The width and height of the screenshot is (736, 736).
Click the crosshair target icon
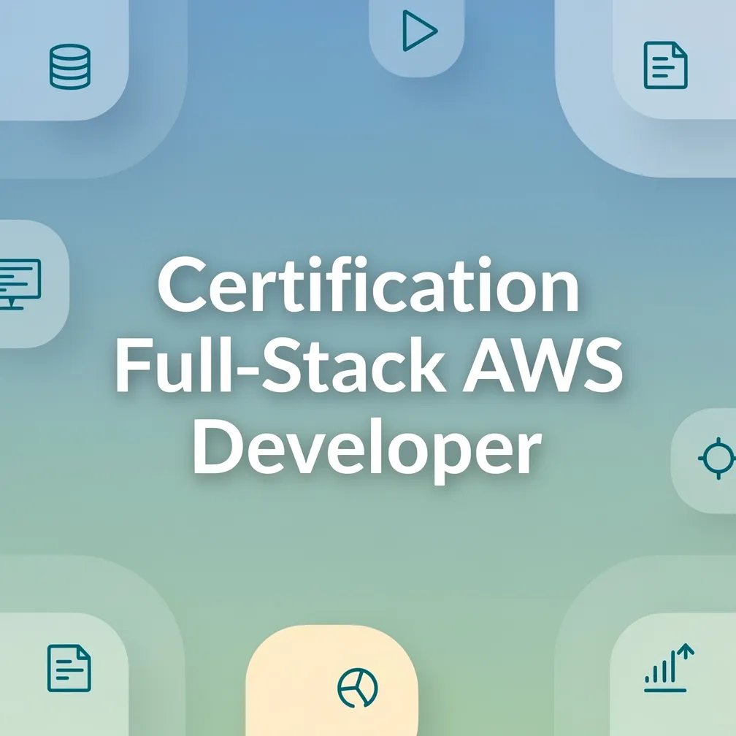click(x=717, y=458)
